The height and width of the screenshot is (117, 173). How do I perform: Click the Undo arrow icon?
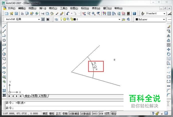(68, 13)
